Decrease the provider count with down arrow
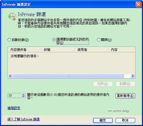This screenshot has height=126, width=143. click(23, 97)
